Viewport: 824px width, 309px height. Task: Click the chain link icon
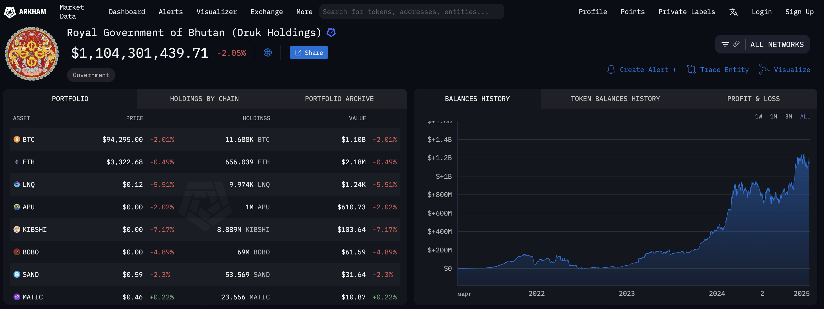[736, 44]
